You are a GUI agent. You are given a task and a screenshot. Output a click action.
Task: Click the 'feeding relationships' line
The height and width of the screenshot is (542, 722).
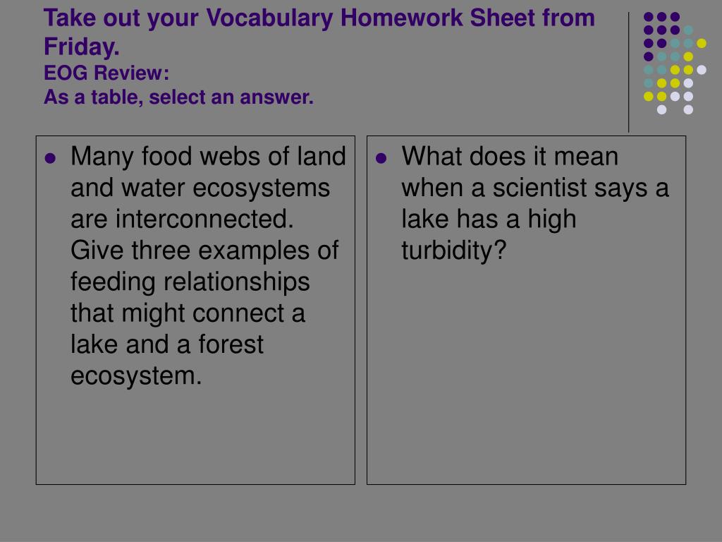pos(190,282)
